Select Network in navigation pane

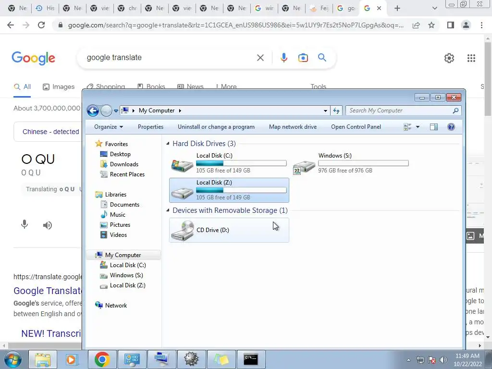click(116, 305)
